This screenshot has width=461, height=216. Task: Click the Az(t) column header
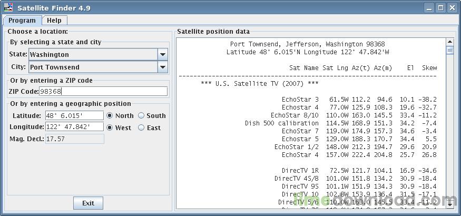coord(361,68)
